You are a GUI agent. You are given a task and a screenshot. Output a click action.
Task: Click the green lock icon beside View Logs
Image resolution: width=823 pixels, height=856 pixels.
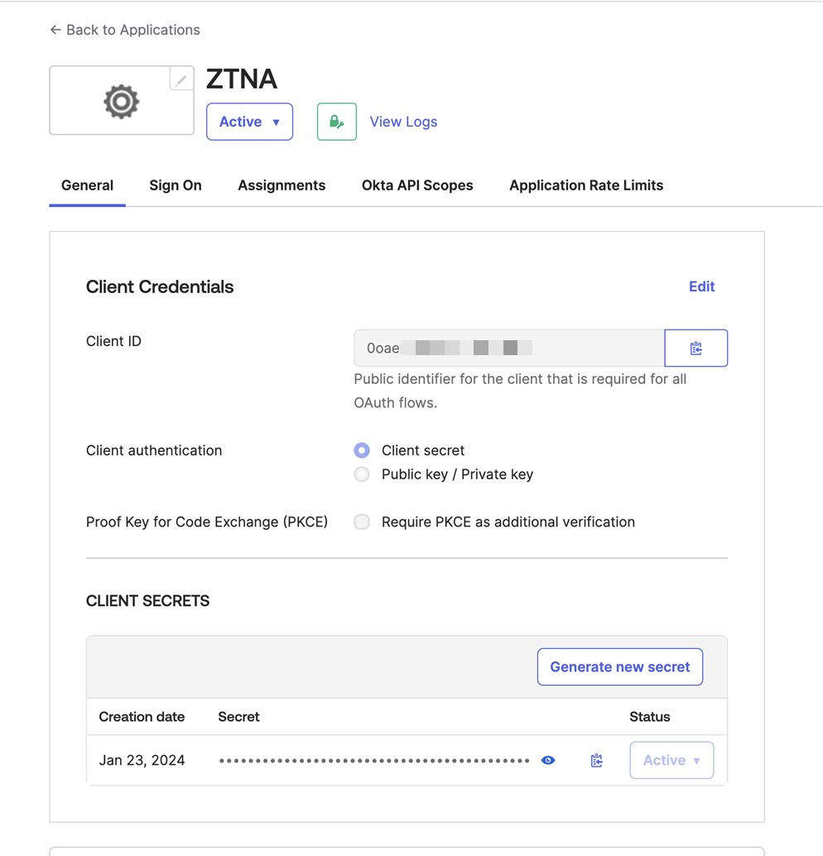tap(336, 121)
